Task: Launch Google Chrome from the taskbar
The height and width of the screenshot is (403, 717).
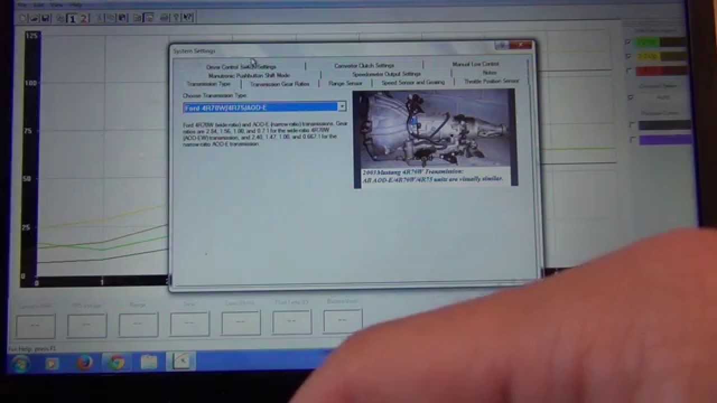Action: [x=117, y=364]
